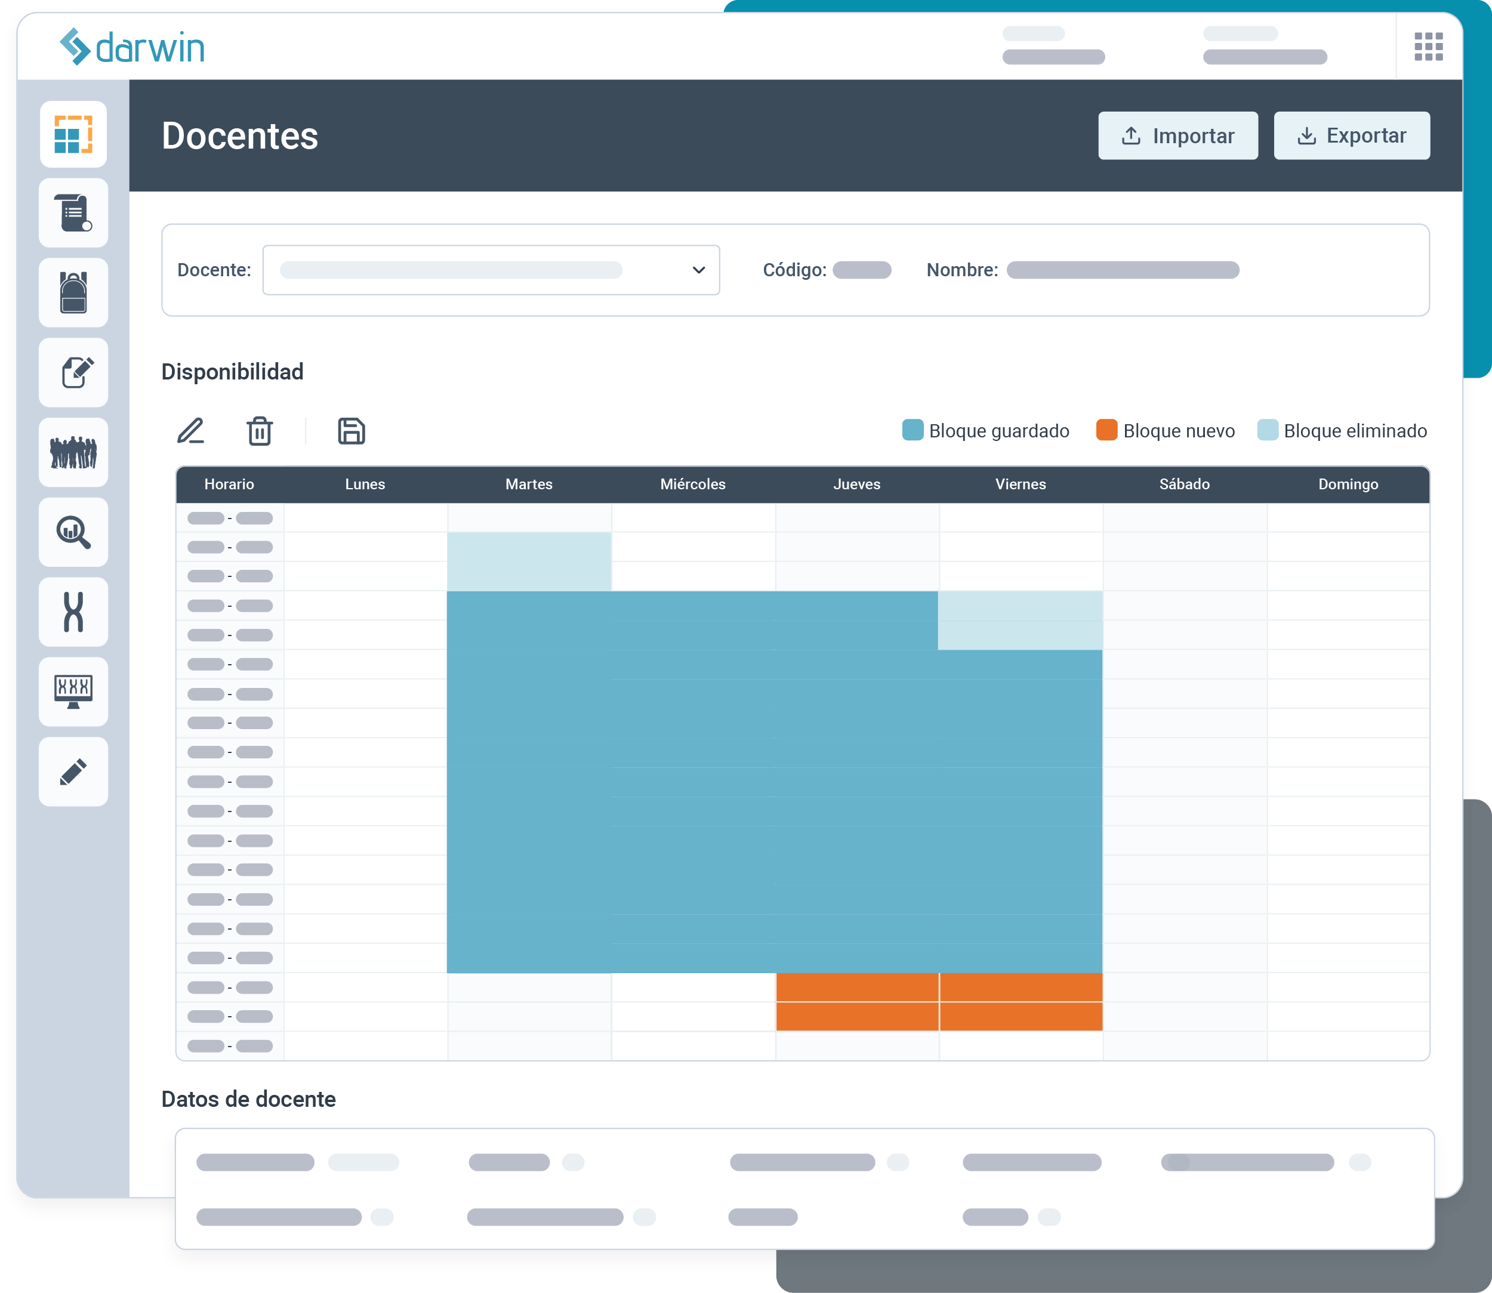Select the note edit sidebar icon
The image size is (1492, 1293).
tap(73, 372)
